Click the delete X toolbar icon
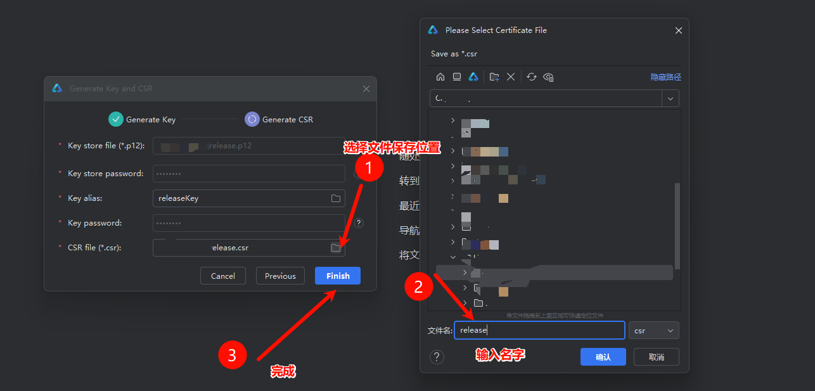Image resolution: width=815 pixels, height=391 pixels. 511,77
